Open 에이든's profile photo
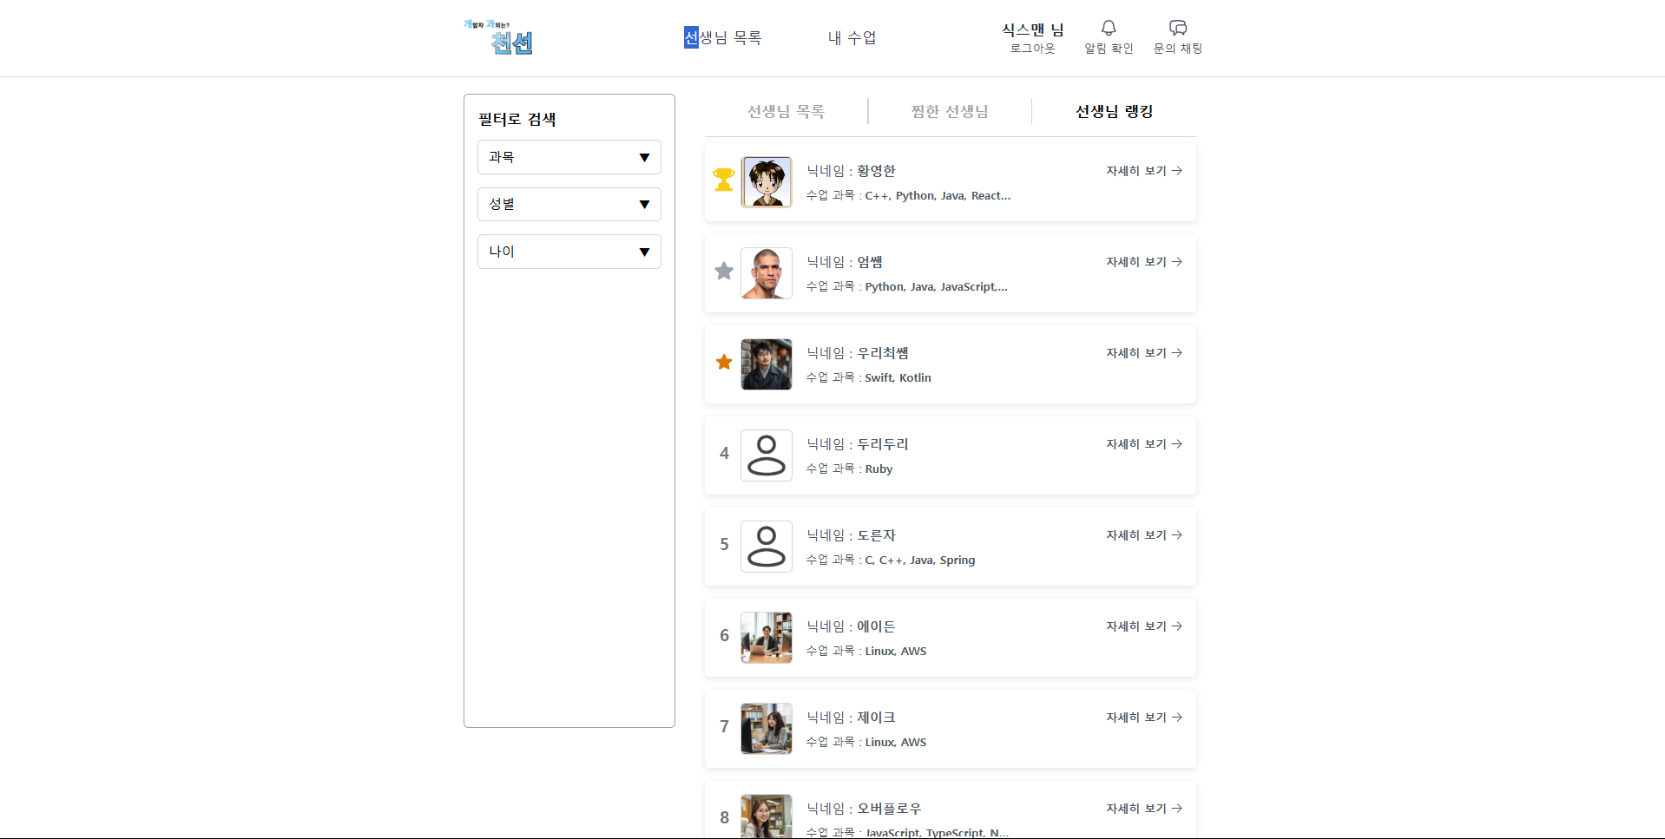The height and width of the screenshot is (839, 1665). [767, 638]
